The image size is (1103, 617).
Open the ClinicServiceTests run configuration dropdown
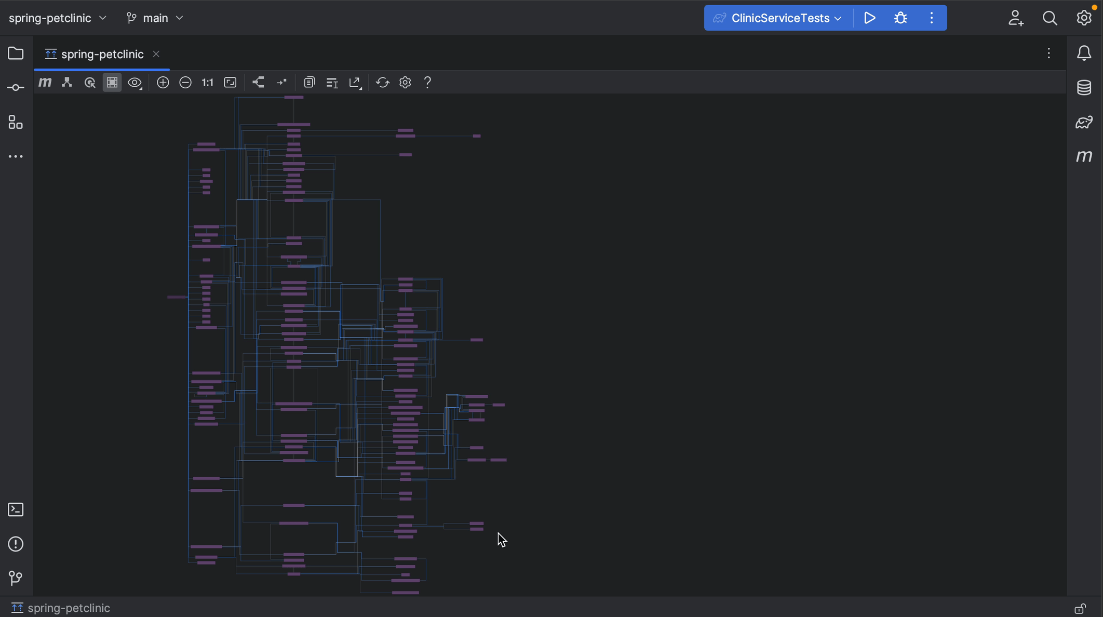777,18
